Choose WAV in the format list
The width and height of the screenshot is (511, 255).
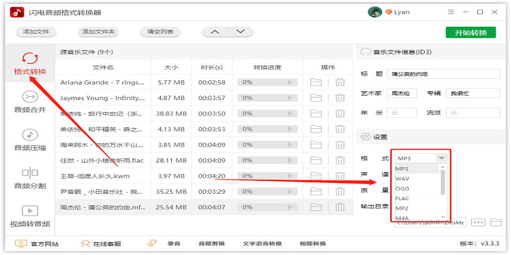(417, 178)
